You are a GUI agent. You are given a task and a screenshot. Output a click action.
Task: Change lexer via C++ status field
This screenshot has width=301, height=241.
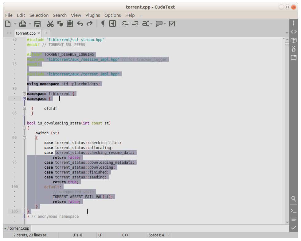coord(125,235)
